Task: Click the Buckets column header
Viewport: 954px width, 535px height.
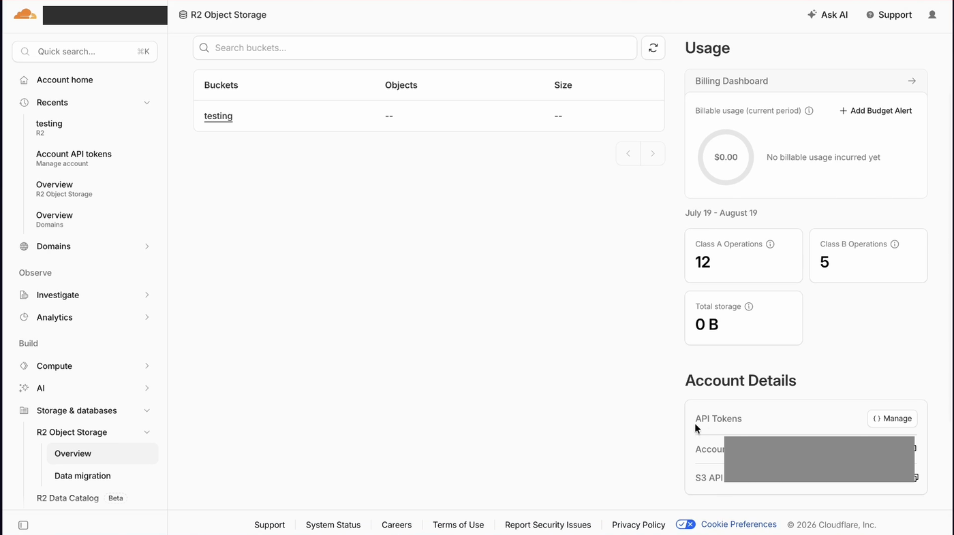Action: 221,85
